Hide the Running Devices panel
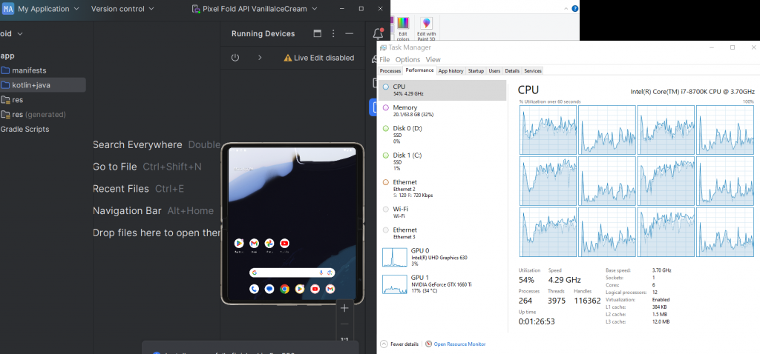Image resolution: width=760 pixels, height=354 pixels. pyautogui.click(x=350, y=34)
